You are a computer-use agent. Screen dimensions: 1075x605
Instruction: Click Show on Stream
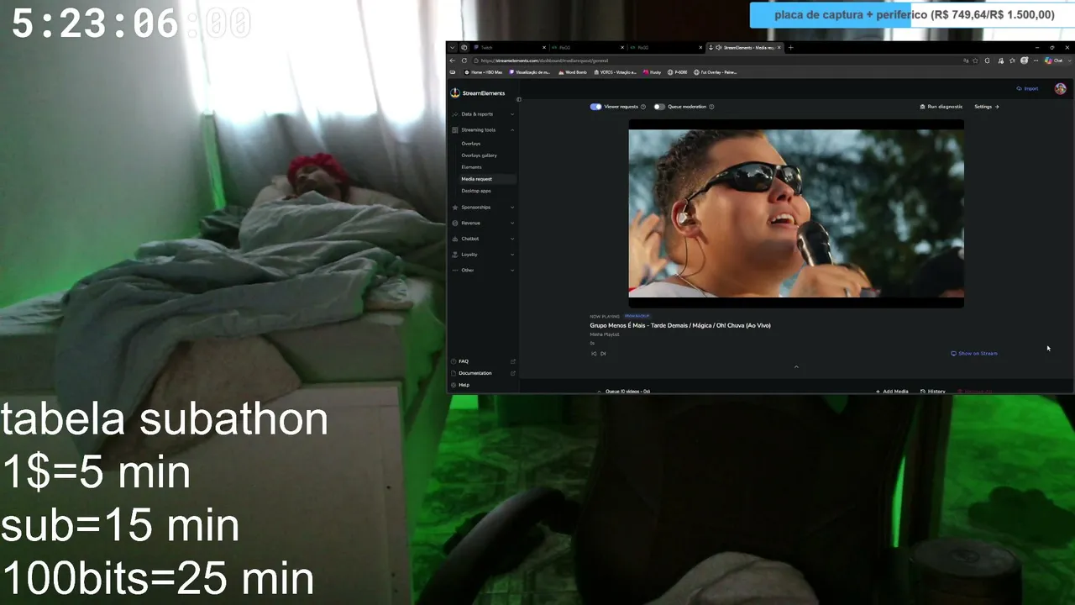[x=974, y=354]
